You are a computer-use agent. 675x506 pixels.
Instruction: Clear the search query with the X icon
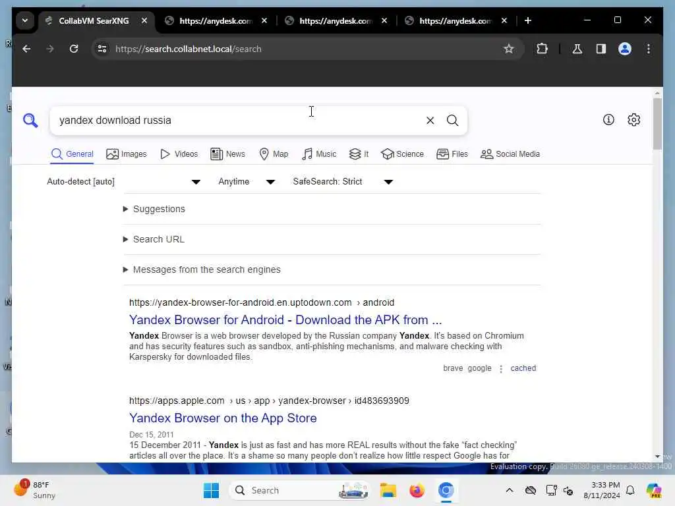tap(430, 121)
